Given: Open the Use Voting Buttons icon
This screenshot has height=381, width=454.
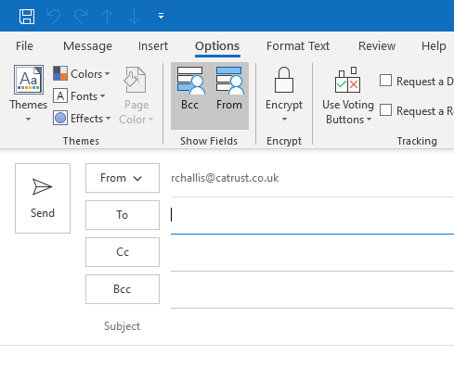Looking at the screenshot, I should pos(348,80).
